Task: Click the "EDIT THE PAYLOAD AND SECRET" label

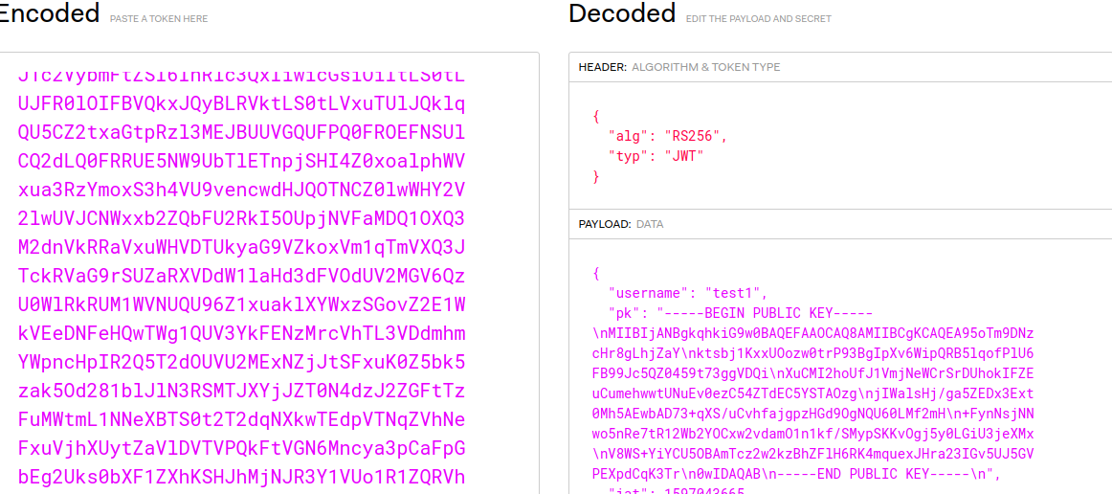Action: (758, 19)
